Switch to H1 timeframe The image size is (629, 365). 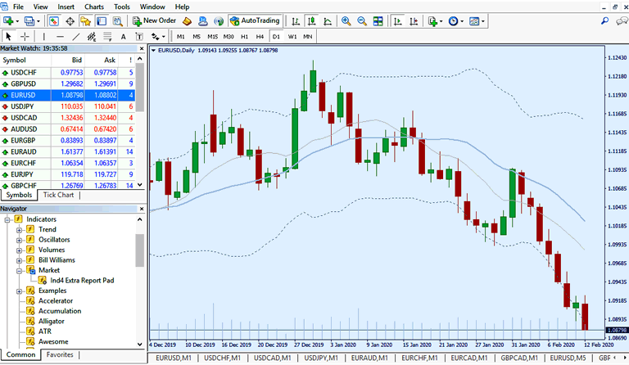click(244, 37)
